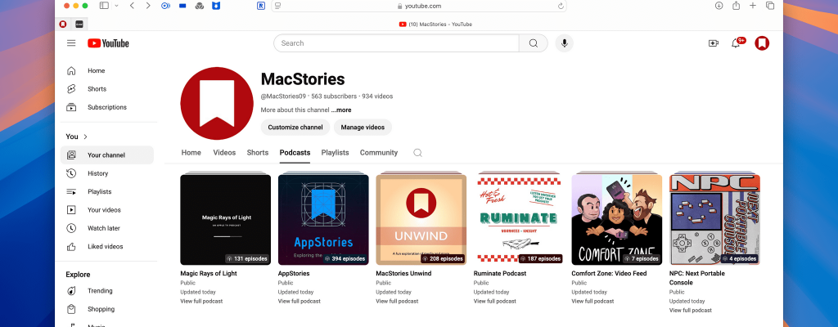View full podcast link under AppStories
838x327 pixels.
[300, 302]
